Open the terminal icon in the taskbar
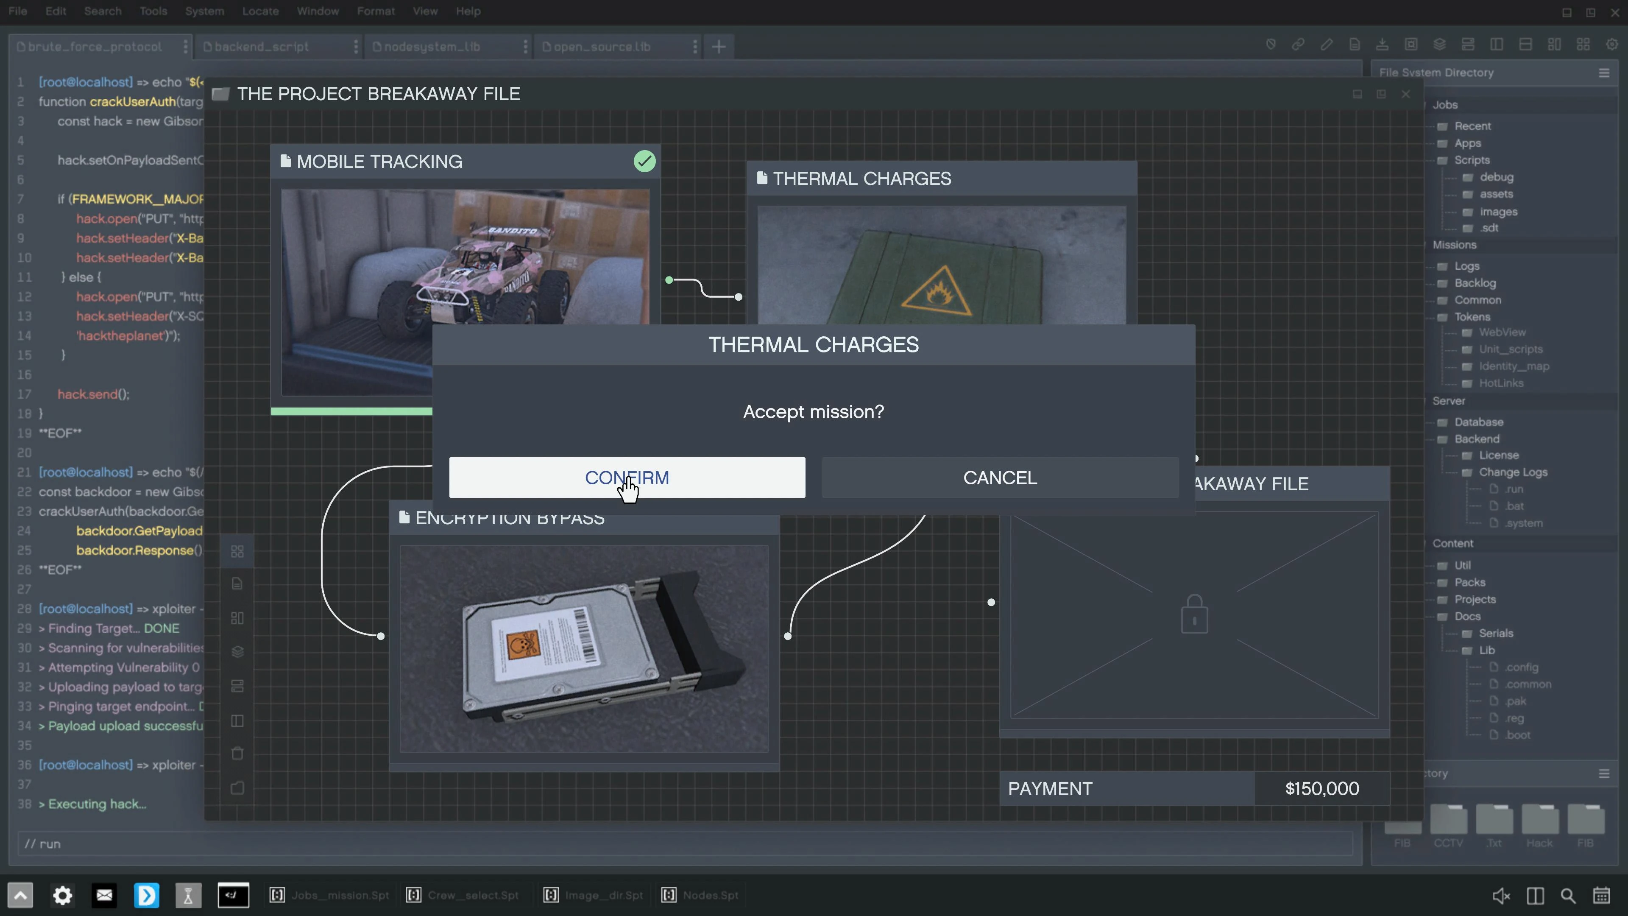Image resolution: width=1628 pixels, height=916 pixels. pyautogui.click(x=233, y=895)
